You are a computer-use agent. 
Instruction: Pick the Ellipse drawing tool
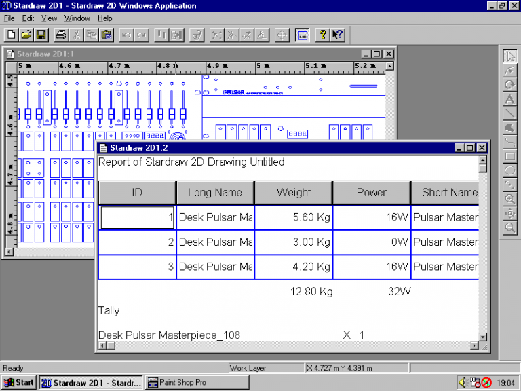509,170
